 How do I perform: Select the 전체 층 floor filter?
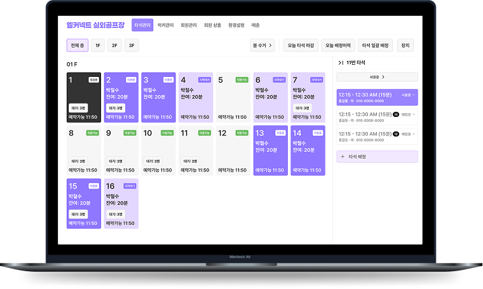pos(78,45)
